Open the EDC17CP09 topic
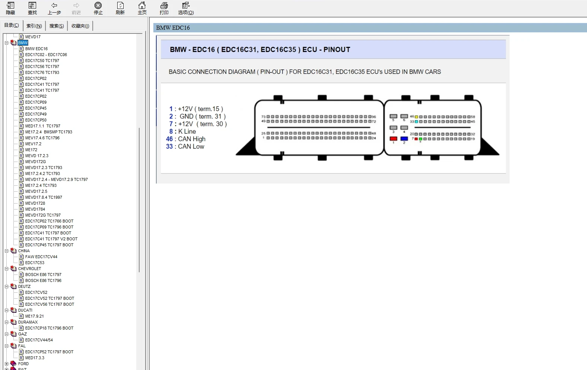Viewport: 587px width, 370px height. [x=36, y=102]
